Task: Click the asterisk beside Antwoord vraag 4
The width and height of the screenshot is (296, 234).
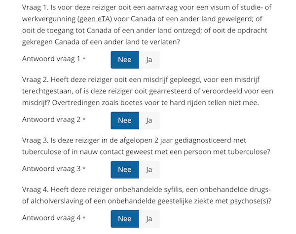Action: pos(84,217)
